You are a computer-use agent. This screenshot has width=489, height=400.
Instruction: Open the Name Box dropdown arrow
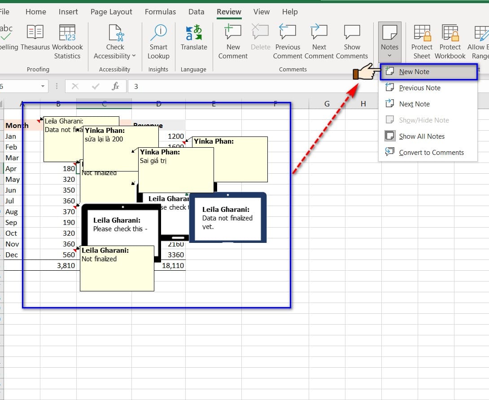point(43,86)
